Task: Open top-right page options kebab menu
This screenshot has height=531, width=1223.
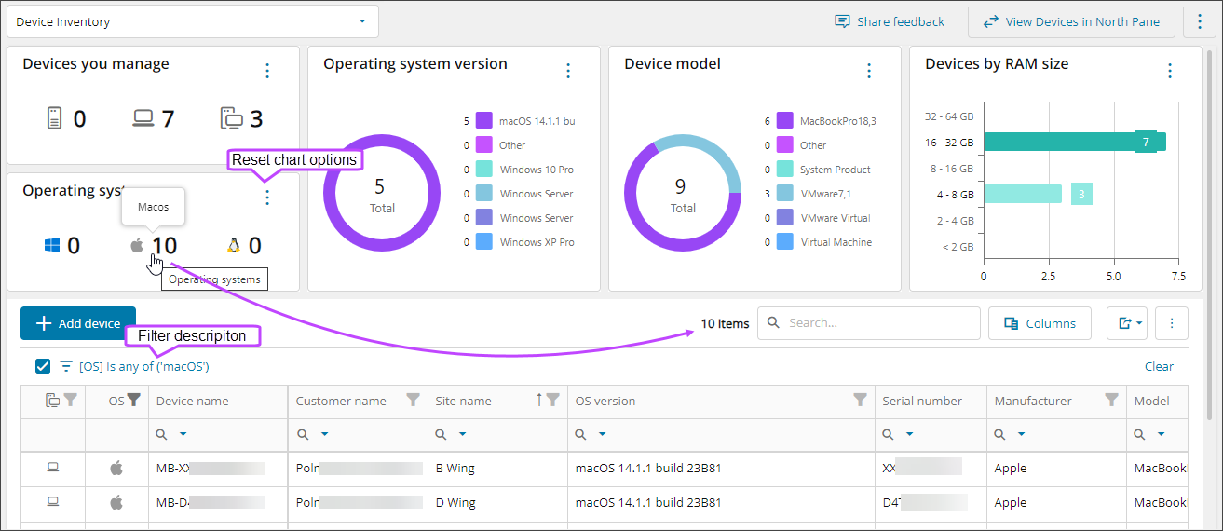Action: (1200, 21)
